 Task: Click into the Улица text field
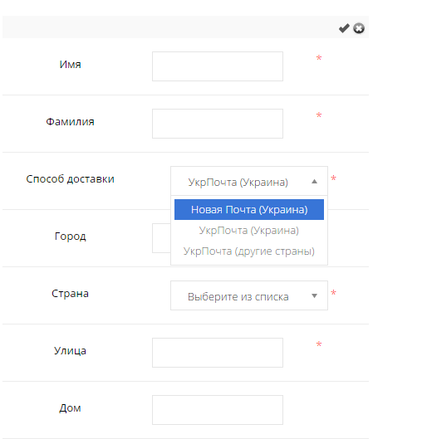218,353
